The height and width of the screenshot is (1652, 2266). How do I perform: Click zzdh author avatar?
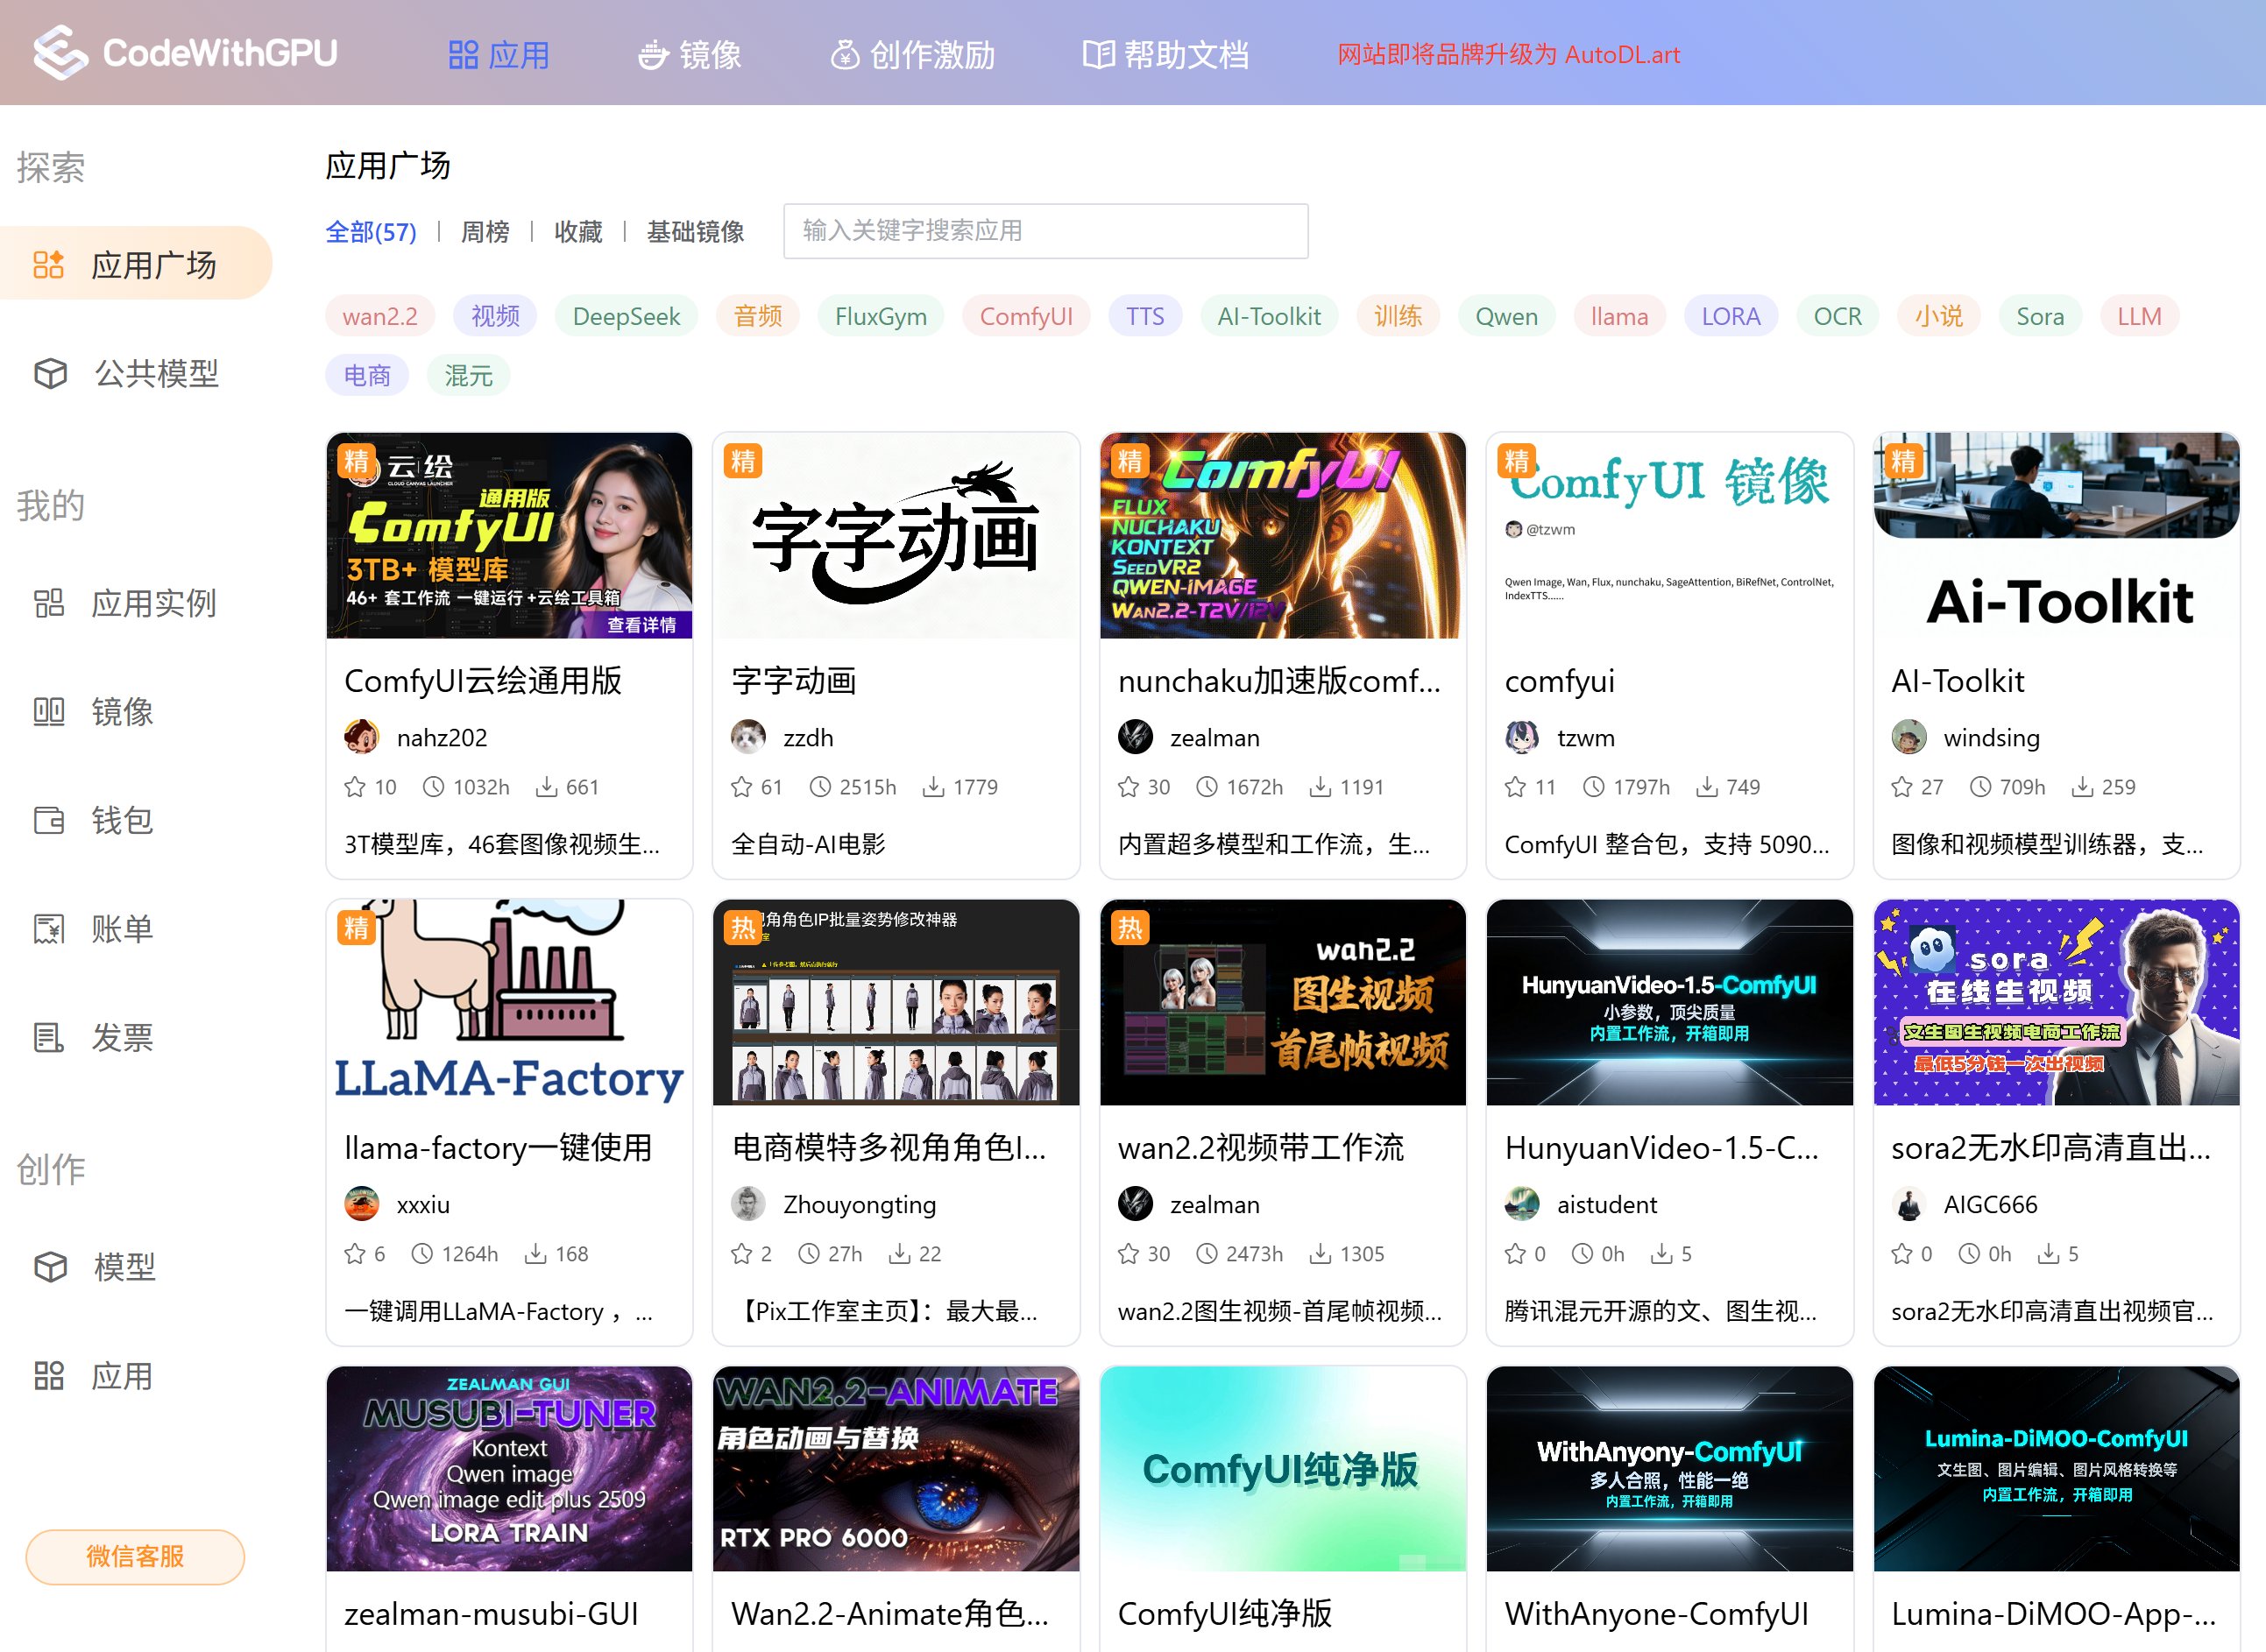coord(748,737)
